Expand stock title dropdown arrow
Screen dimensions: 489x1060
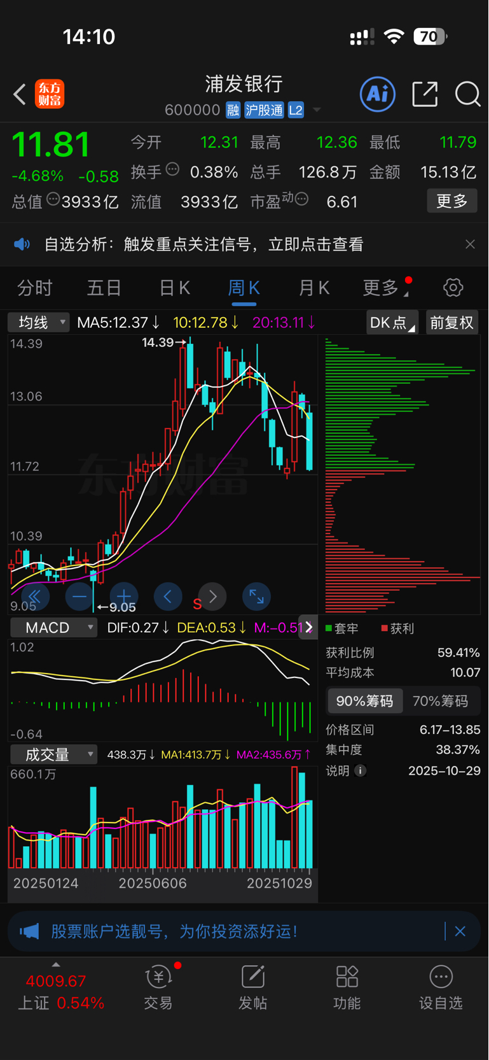[x=317, y=110]
